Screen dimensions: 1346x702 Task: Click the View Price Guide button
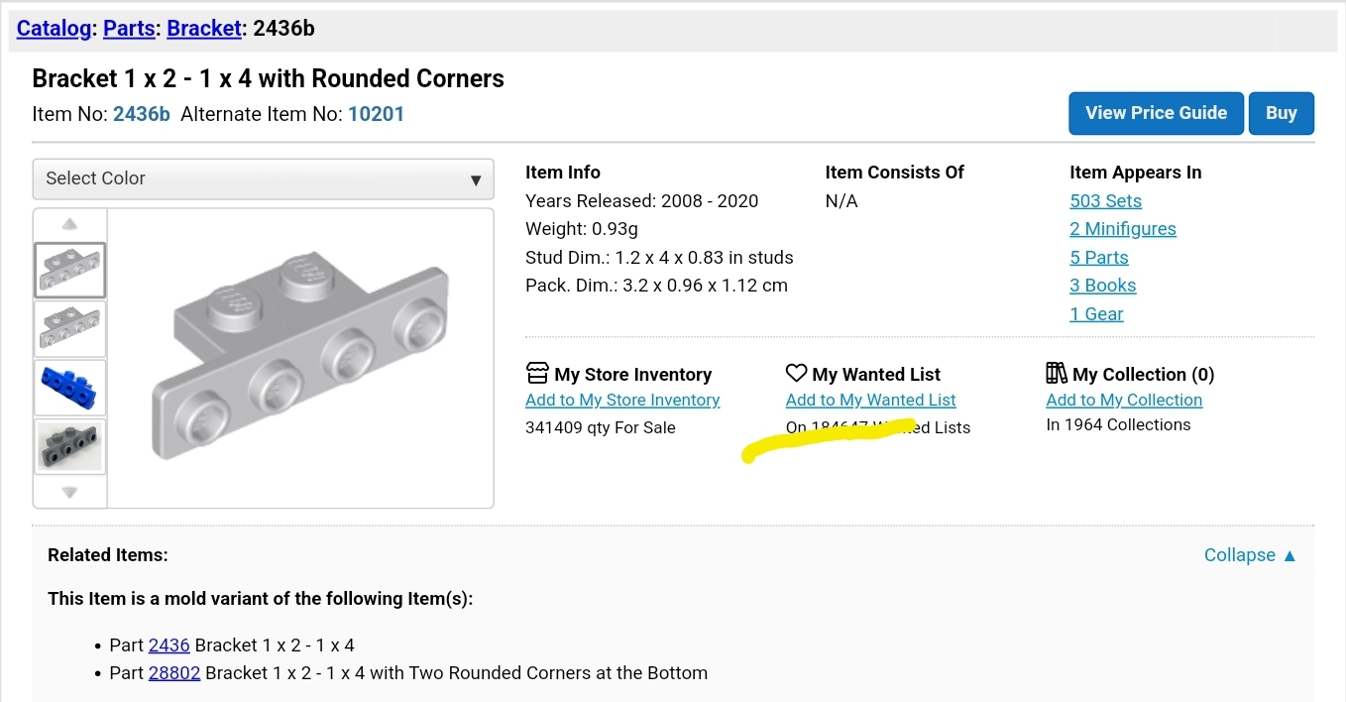[1156, 113]
